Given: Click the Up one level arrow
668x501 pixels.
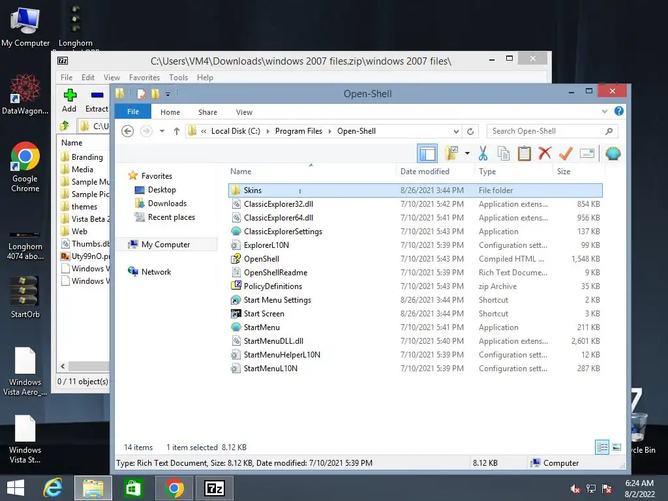Looking at the screenshot, I should [x=176, y=131].
